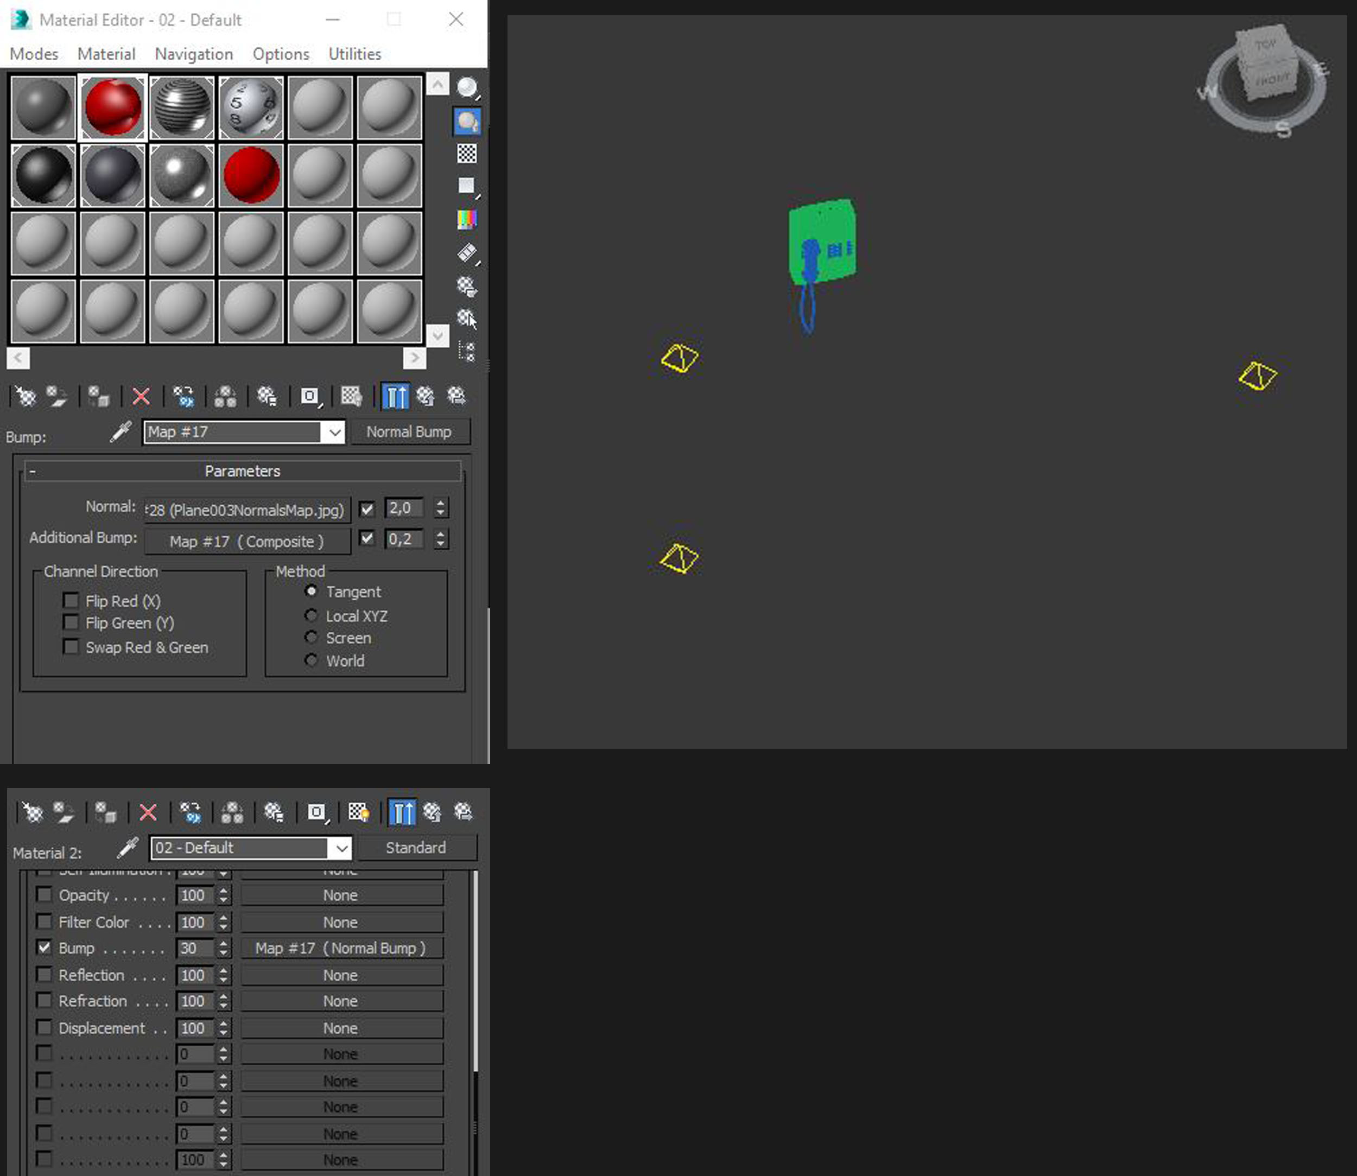This screenshot has width=1357, height=1176.
Task: Click the Sample Type sphere icon
Action: click(x=467, y=88)
